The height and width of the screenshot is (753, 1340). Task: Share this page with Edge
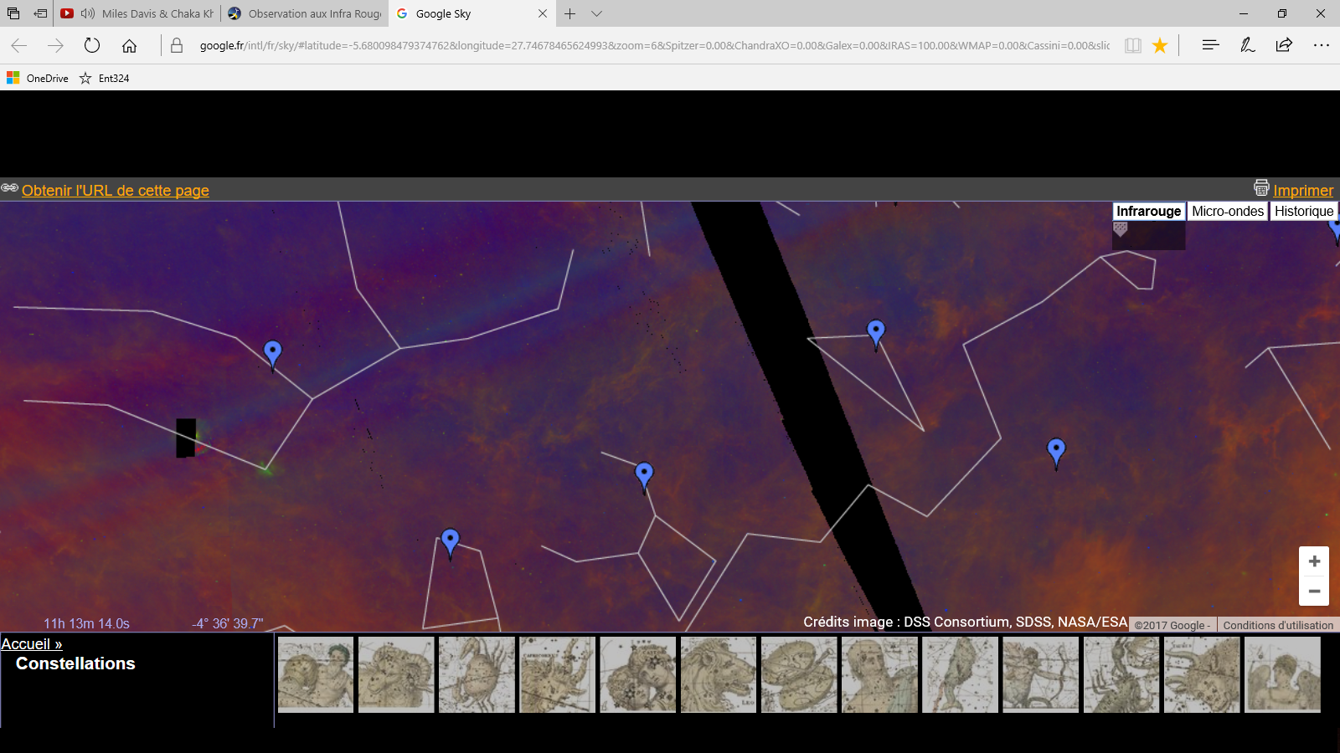(x=1284, y=46)
